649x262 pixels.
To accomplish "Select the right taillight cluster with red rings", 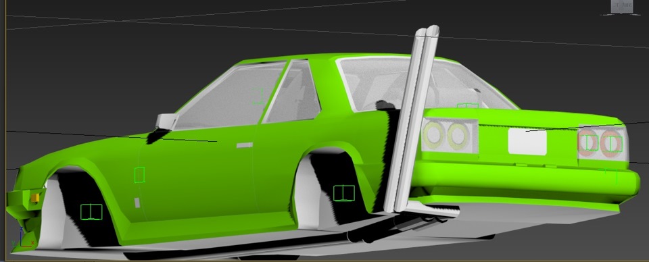I will (602, 143).
